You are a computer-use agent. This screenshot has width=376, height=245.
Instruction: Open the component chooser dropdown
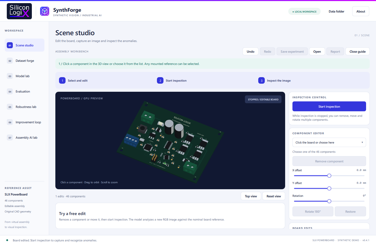pyautogui.click(x=329, y=142)
